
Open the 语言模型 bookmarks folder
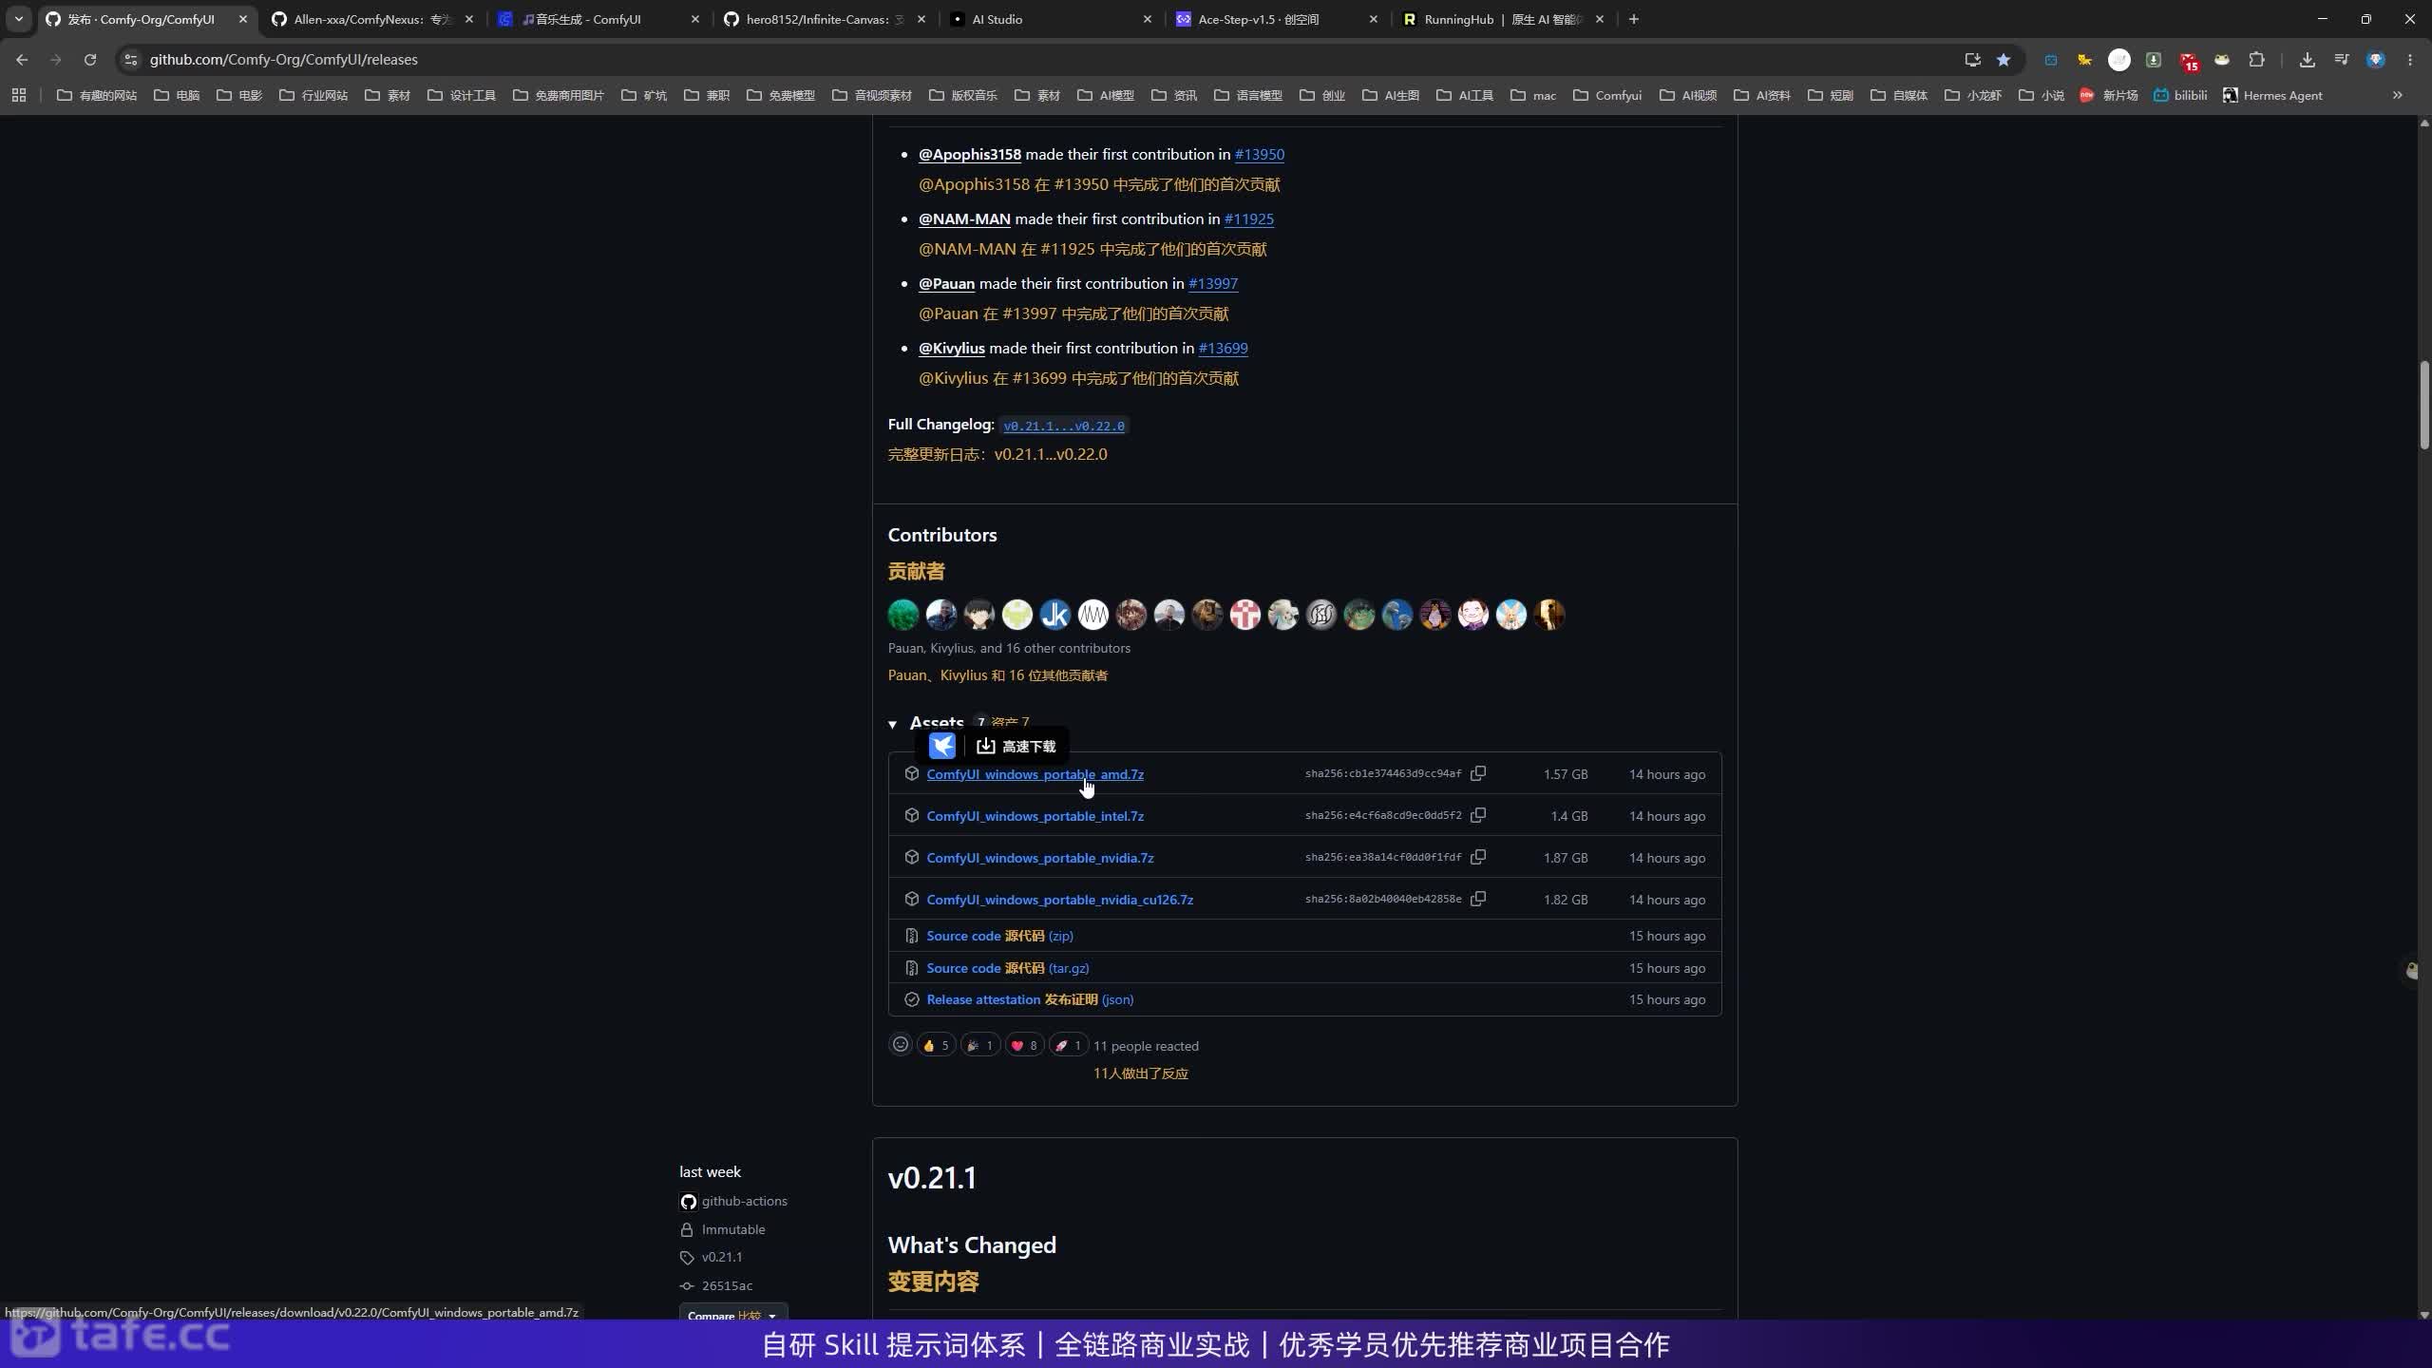point(1248,95)
